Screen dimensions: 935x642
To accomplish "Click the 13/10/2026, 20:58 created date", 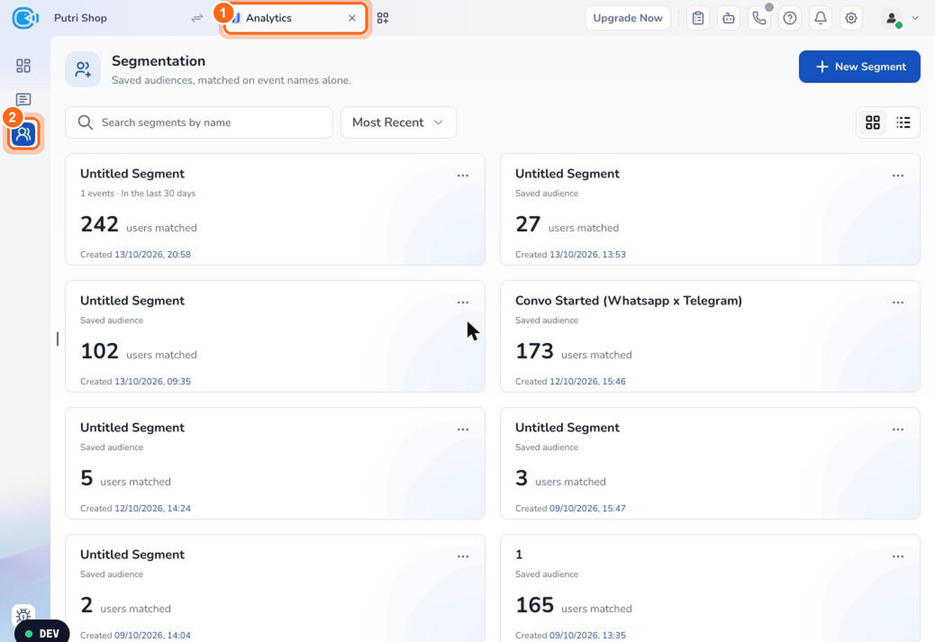I will tap(152, 254).
